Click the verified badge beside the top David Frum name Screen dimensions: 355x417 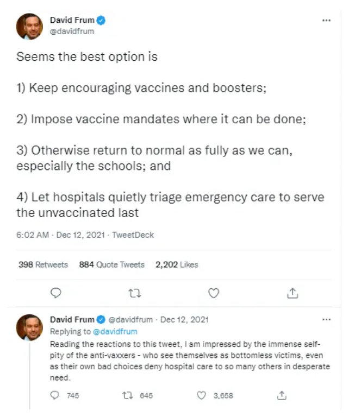(101, 21)
